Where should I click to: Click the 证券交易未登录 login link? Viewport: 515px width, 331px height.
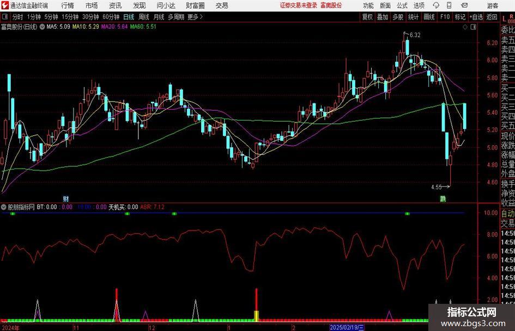(x=299, y=5)
